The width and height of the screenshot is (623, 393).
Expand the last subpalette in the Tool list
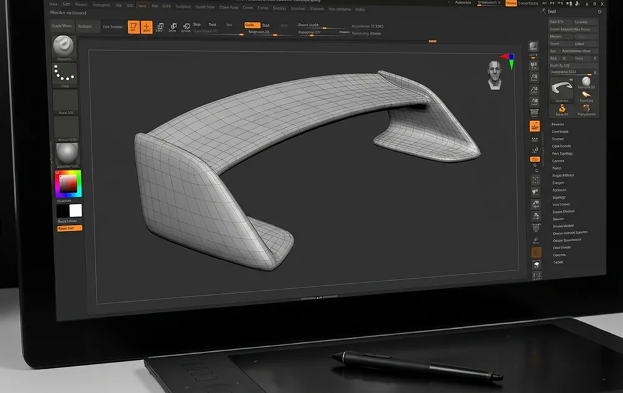(x=558, y=262)
